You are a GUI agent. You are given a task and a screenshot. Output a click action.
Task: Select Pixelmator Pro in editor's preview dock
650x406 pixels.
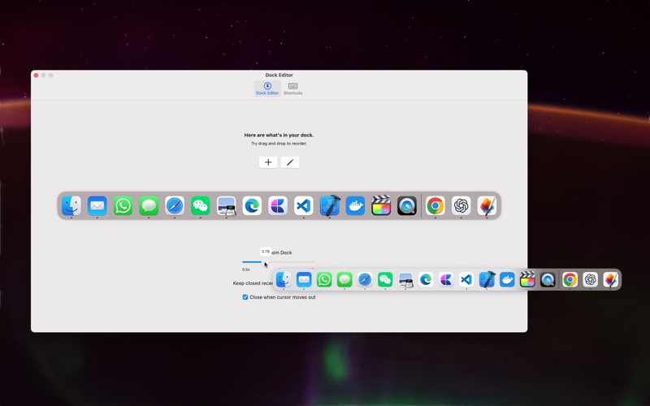[x=487, y=205]
